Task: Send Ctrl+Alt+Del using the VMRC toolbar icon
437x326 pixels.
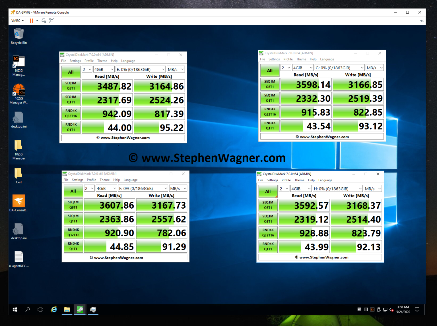Action: pyautogui.click(x=44, y=20)
